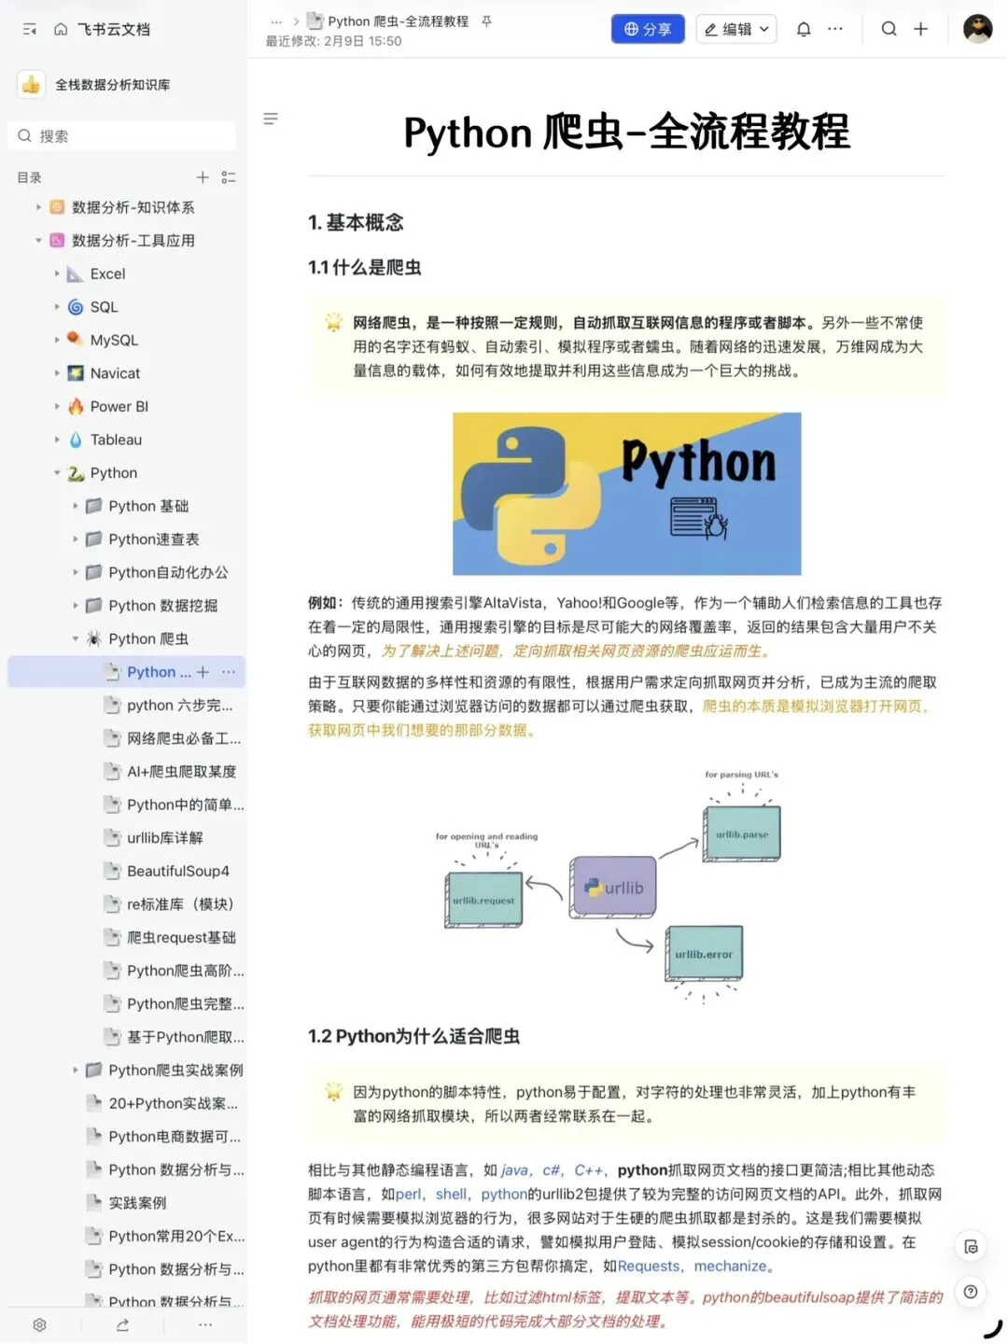Toggle the 目录 collapse-all list icon

coord(229,177)
